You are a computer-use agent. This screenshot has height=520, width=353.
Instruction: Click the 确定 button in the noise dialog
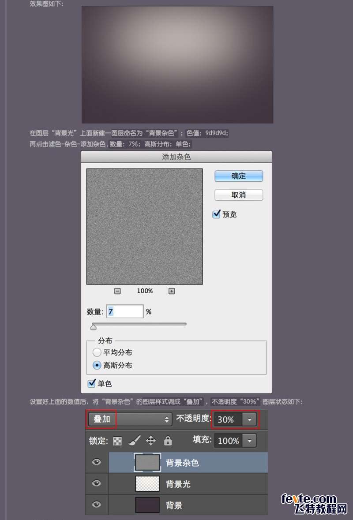click(239, 176)
